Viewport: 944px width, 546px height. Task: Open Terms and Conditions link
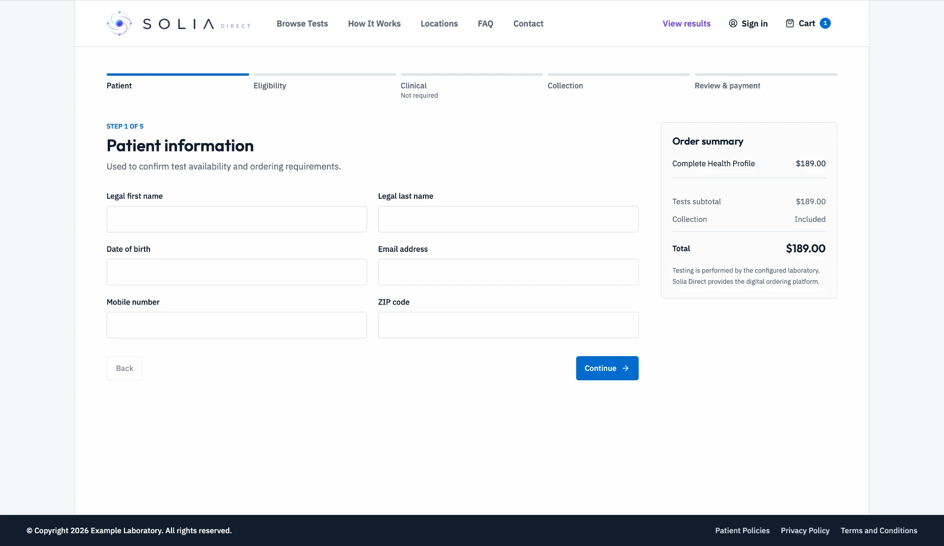point(879,531)
